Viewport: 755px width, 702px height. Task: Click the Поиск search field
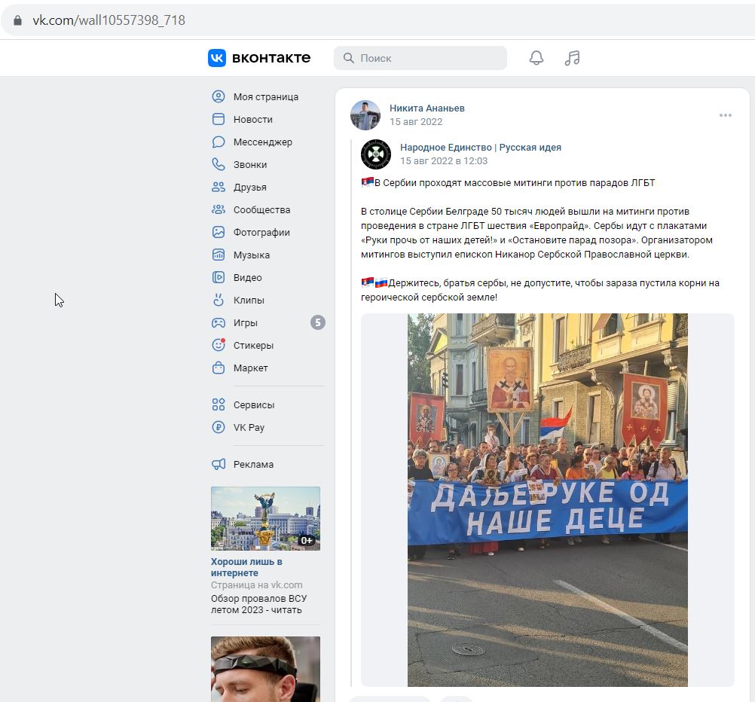pos(420,58)
